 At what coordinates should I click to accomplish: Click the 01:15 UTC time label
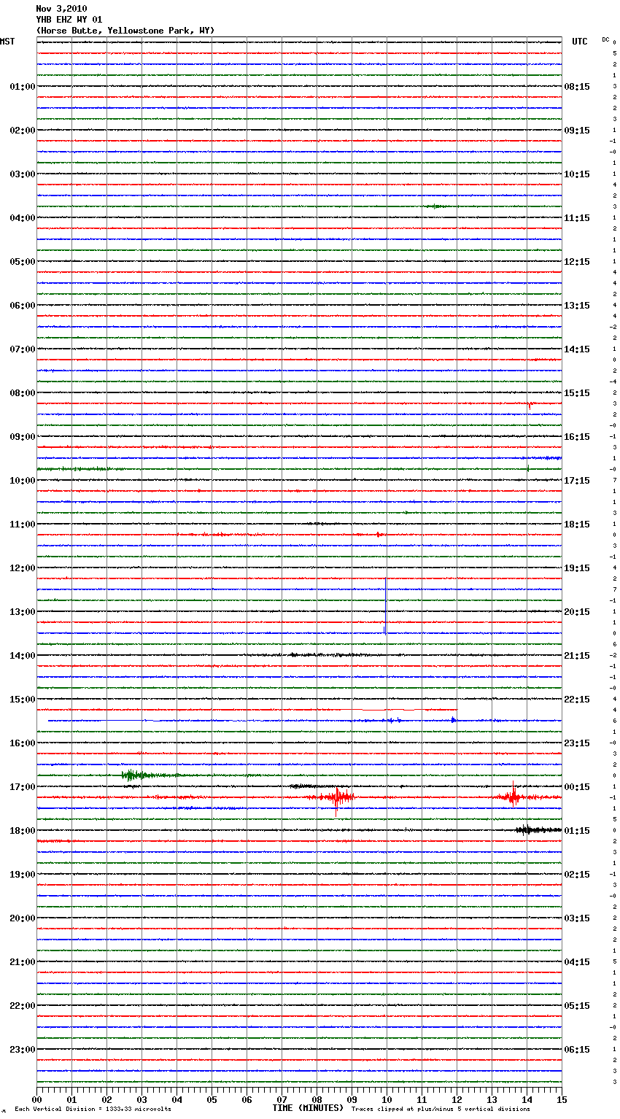pos(577,831)
